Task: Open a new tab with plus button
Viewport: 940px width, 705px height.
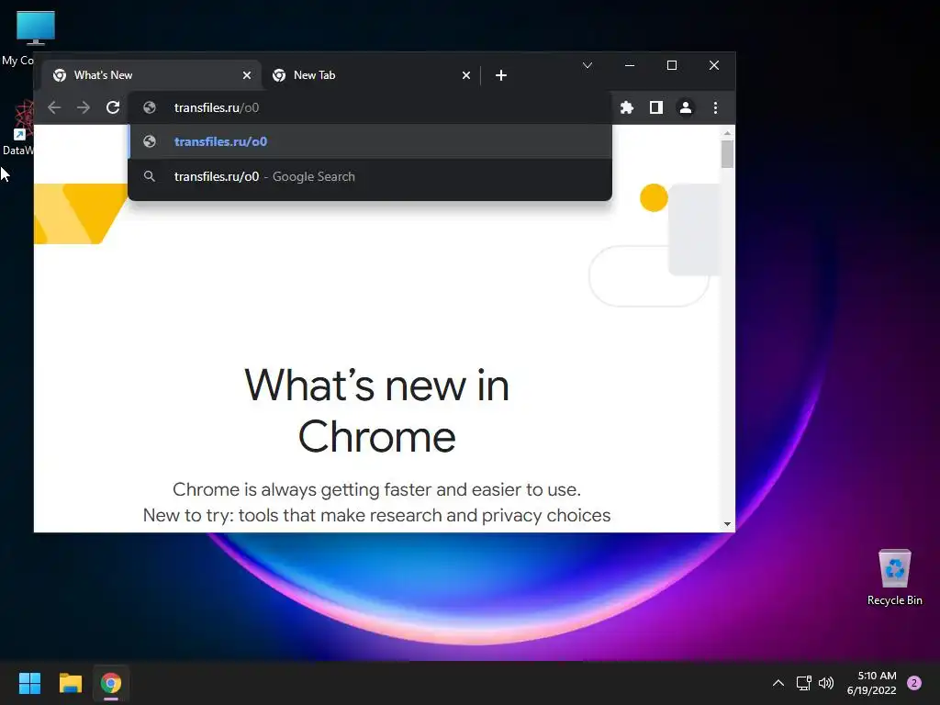Action: 501,75
